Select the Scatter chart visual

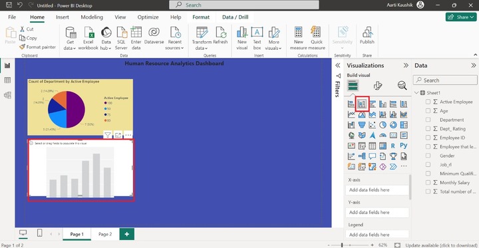point(373,125)
